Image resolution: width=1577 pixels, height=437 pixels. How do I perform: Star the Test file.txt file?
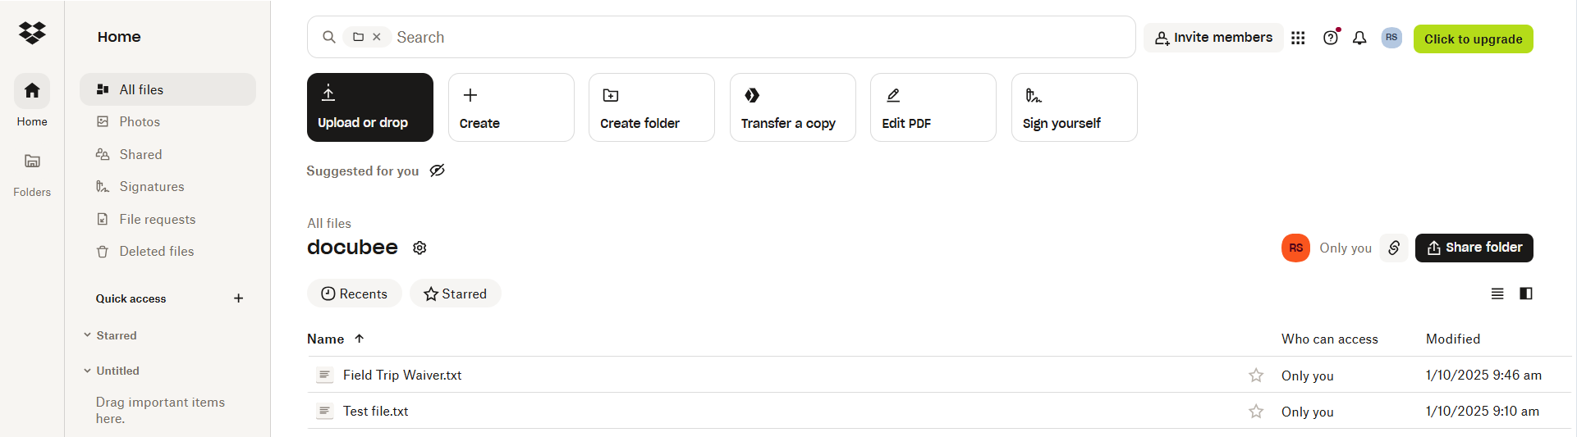point(1256,412)
